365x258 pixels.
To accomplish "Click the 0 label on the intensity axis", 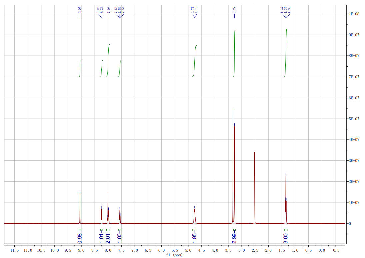I will click(350, 224).
